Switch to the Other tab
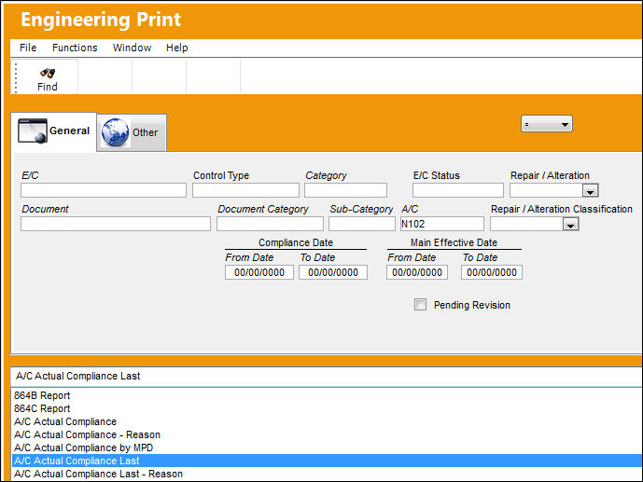Screen dimensions: 643x482 [132, 132]
